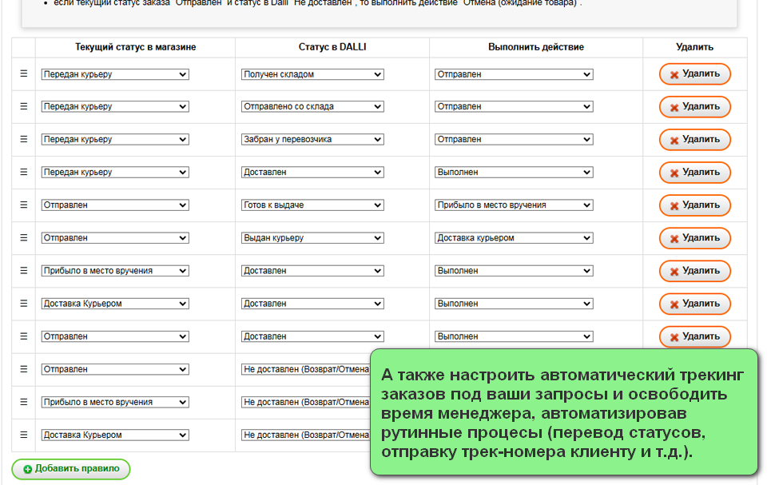Delete the Отправлен / Доставлен / Выполнен rule
The image size is (775, 485).
pos(694,336)
